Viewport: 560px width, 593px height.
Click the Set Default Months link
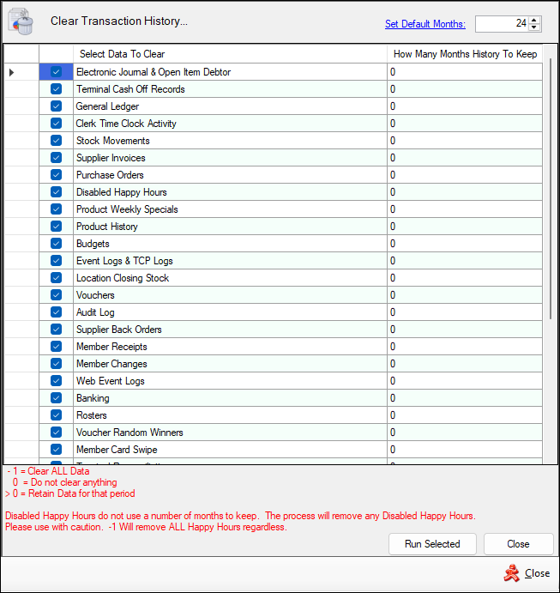point(425,24)
